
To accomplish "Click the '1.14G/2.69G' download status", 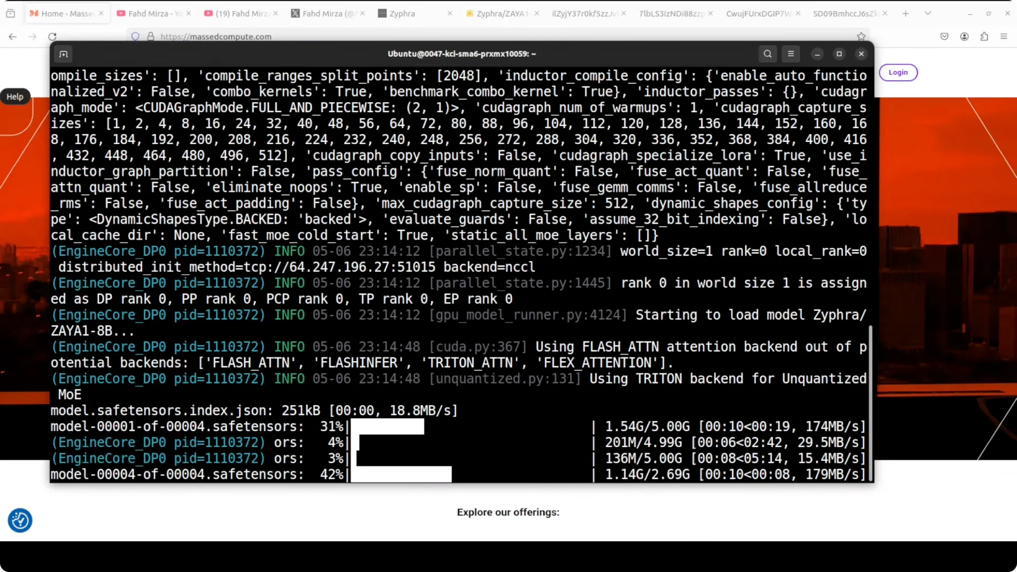I will pos(647,474).
